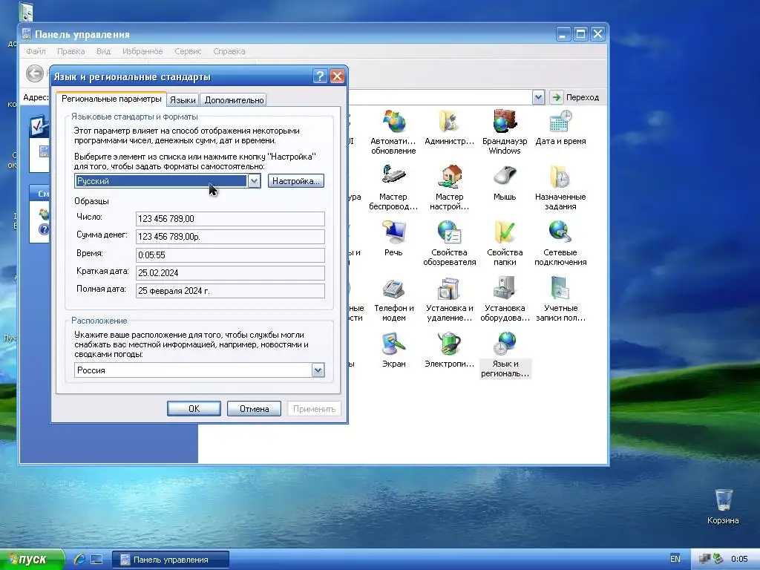Open Мастер настройки сети icon
This screenshot has height=570, width=760.
(x=449, y=187)
